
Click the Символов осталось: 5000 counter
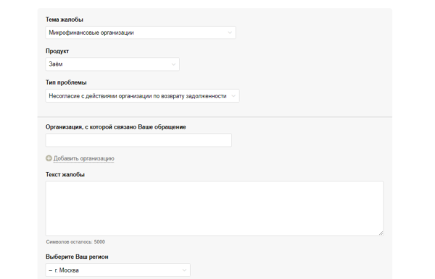(x=75, y=242)
